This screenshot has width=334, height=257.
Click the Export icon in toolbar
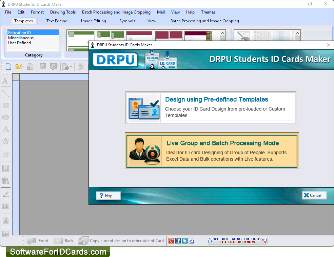[65, 67]
